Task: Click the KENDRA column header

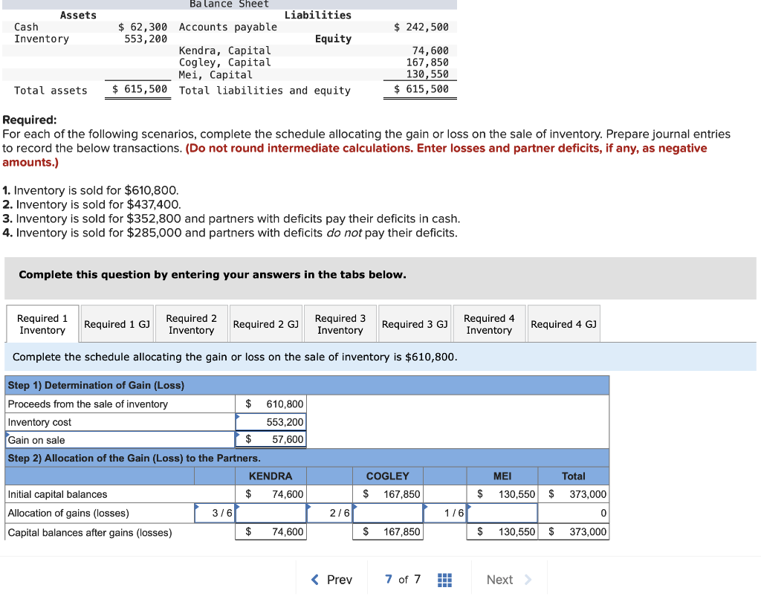Action: tap(271, 476)
